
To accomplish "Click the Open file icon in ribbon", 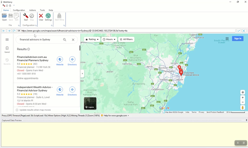I will click(4, 16).
